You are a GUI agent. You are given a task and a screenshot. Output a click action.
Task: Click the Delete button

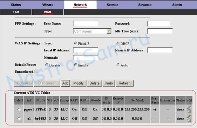coord(95,83)
